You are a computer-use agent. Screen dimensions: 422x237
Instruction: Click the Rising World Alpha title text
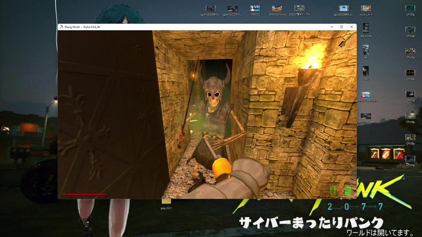[x=82, y=27]
